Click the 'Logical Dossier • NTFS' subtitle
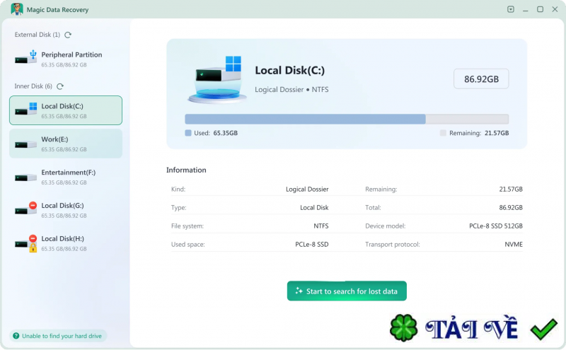Viewport: 566px width, 350px height. [x=291, y=90]
